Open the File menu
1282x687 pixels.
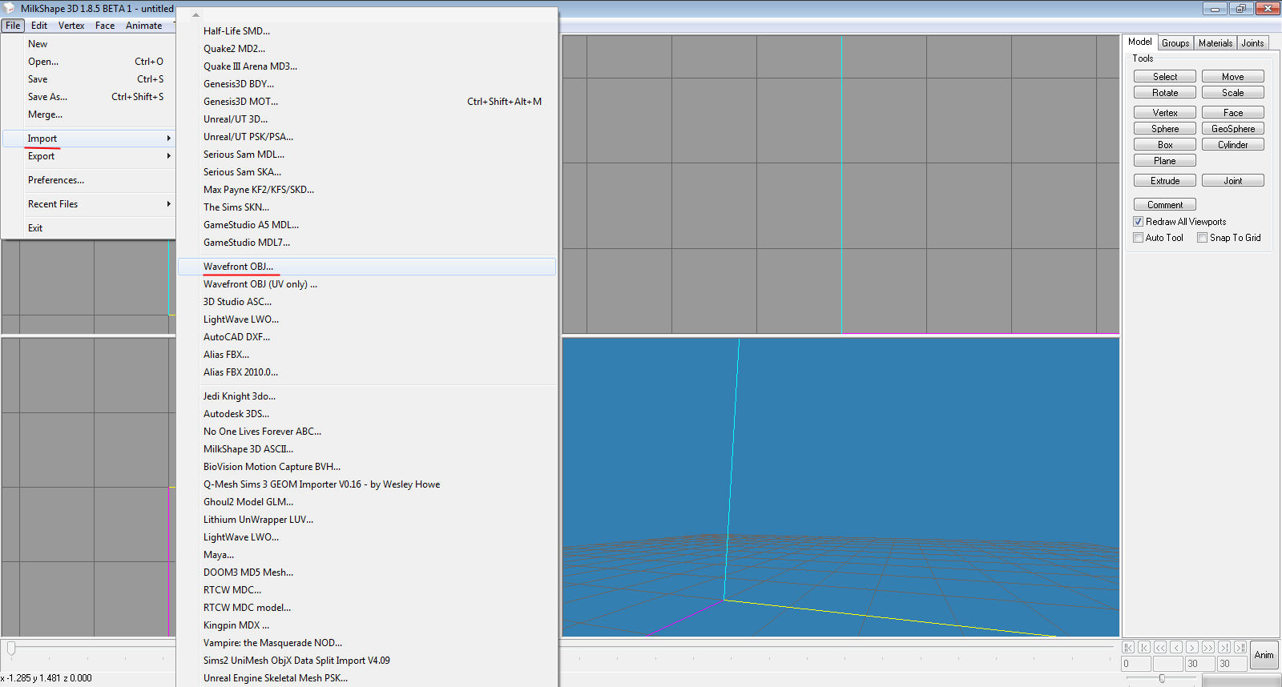[13, 26]
